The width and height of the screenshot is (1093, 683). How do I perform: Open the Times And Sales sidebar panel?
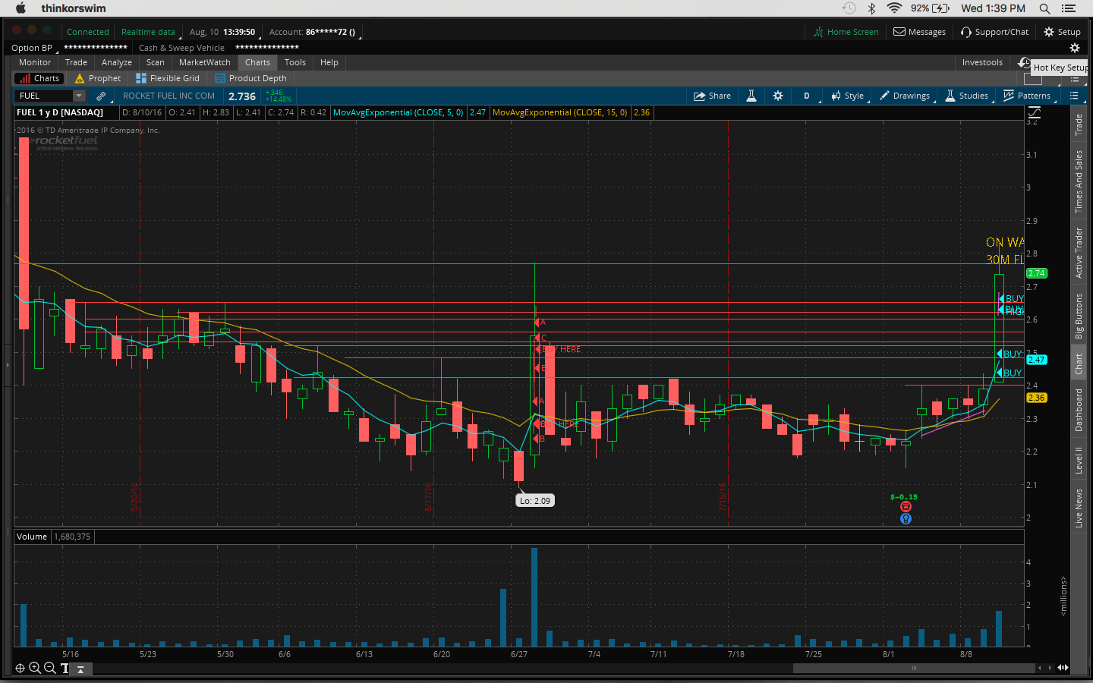1079,181
